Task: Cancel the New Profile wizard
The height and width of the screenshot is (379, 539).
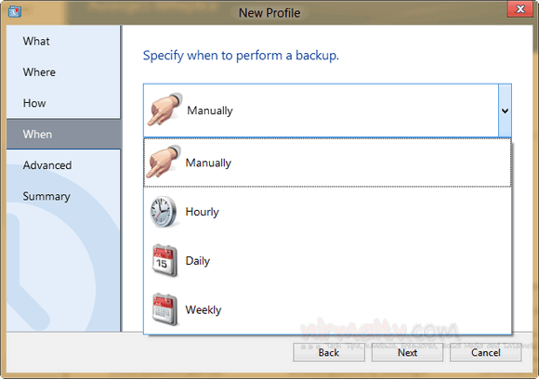Action: [486, 353]
